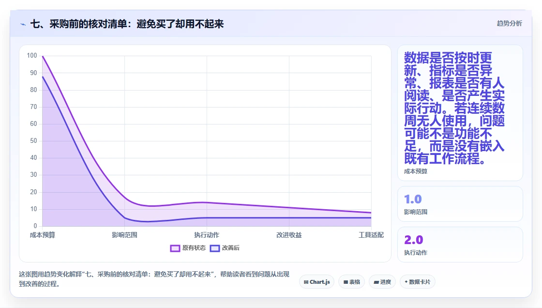The height and width of the screenshot is (308, 542).
Task: Toggle the 改善后 legend swatch
Action: [x=215, y=248]
